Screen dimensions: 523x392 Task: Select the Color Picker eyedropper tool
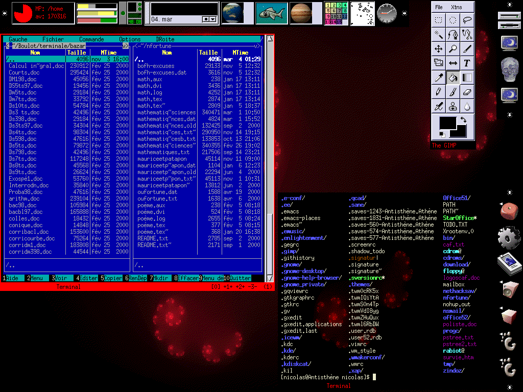tap(438, 78)
